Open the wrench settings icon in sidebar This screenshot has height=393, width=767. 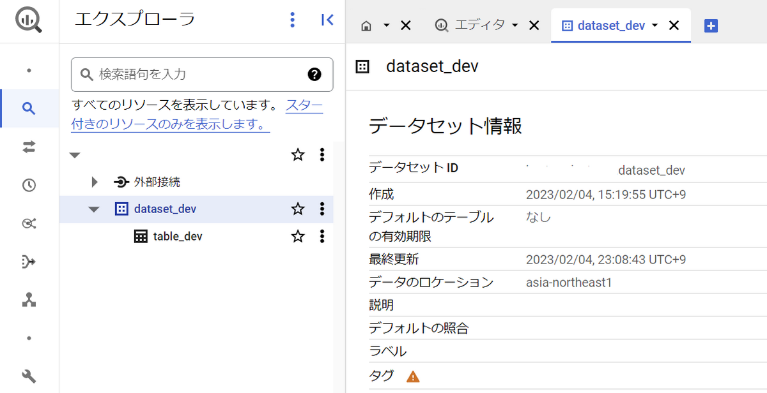pyautogui.click(x=29, y=376)
